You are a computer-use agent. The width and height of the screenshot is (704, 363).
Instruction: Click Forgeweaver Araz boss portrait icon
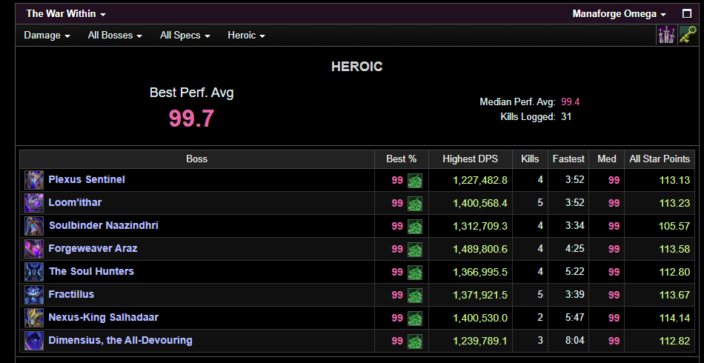click(x=34, y=249)
